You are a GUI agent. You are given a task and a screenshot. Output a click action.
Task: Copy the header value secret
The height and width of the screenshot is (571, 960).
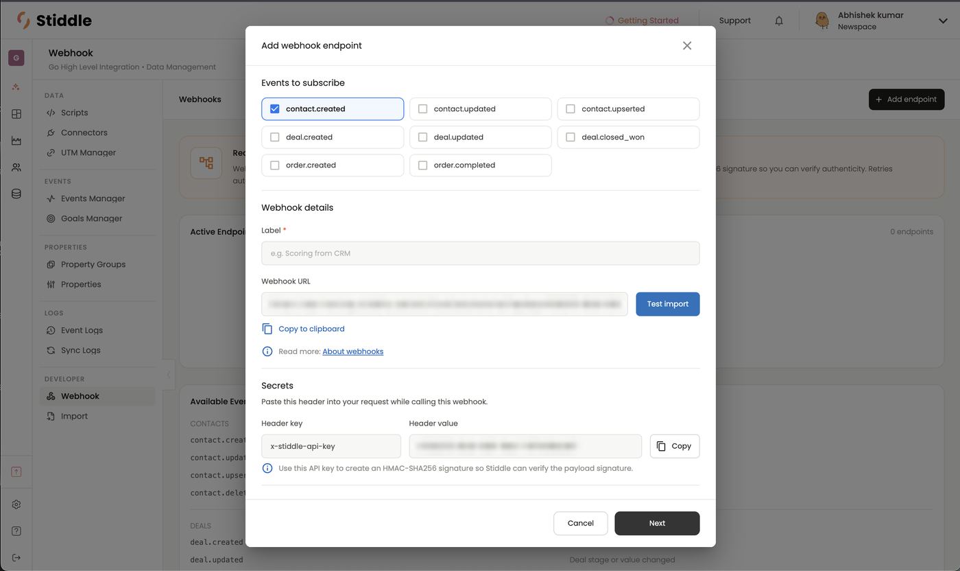(x=675, y=446)
